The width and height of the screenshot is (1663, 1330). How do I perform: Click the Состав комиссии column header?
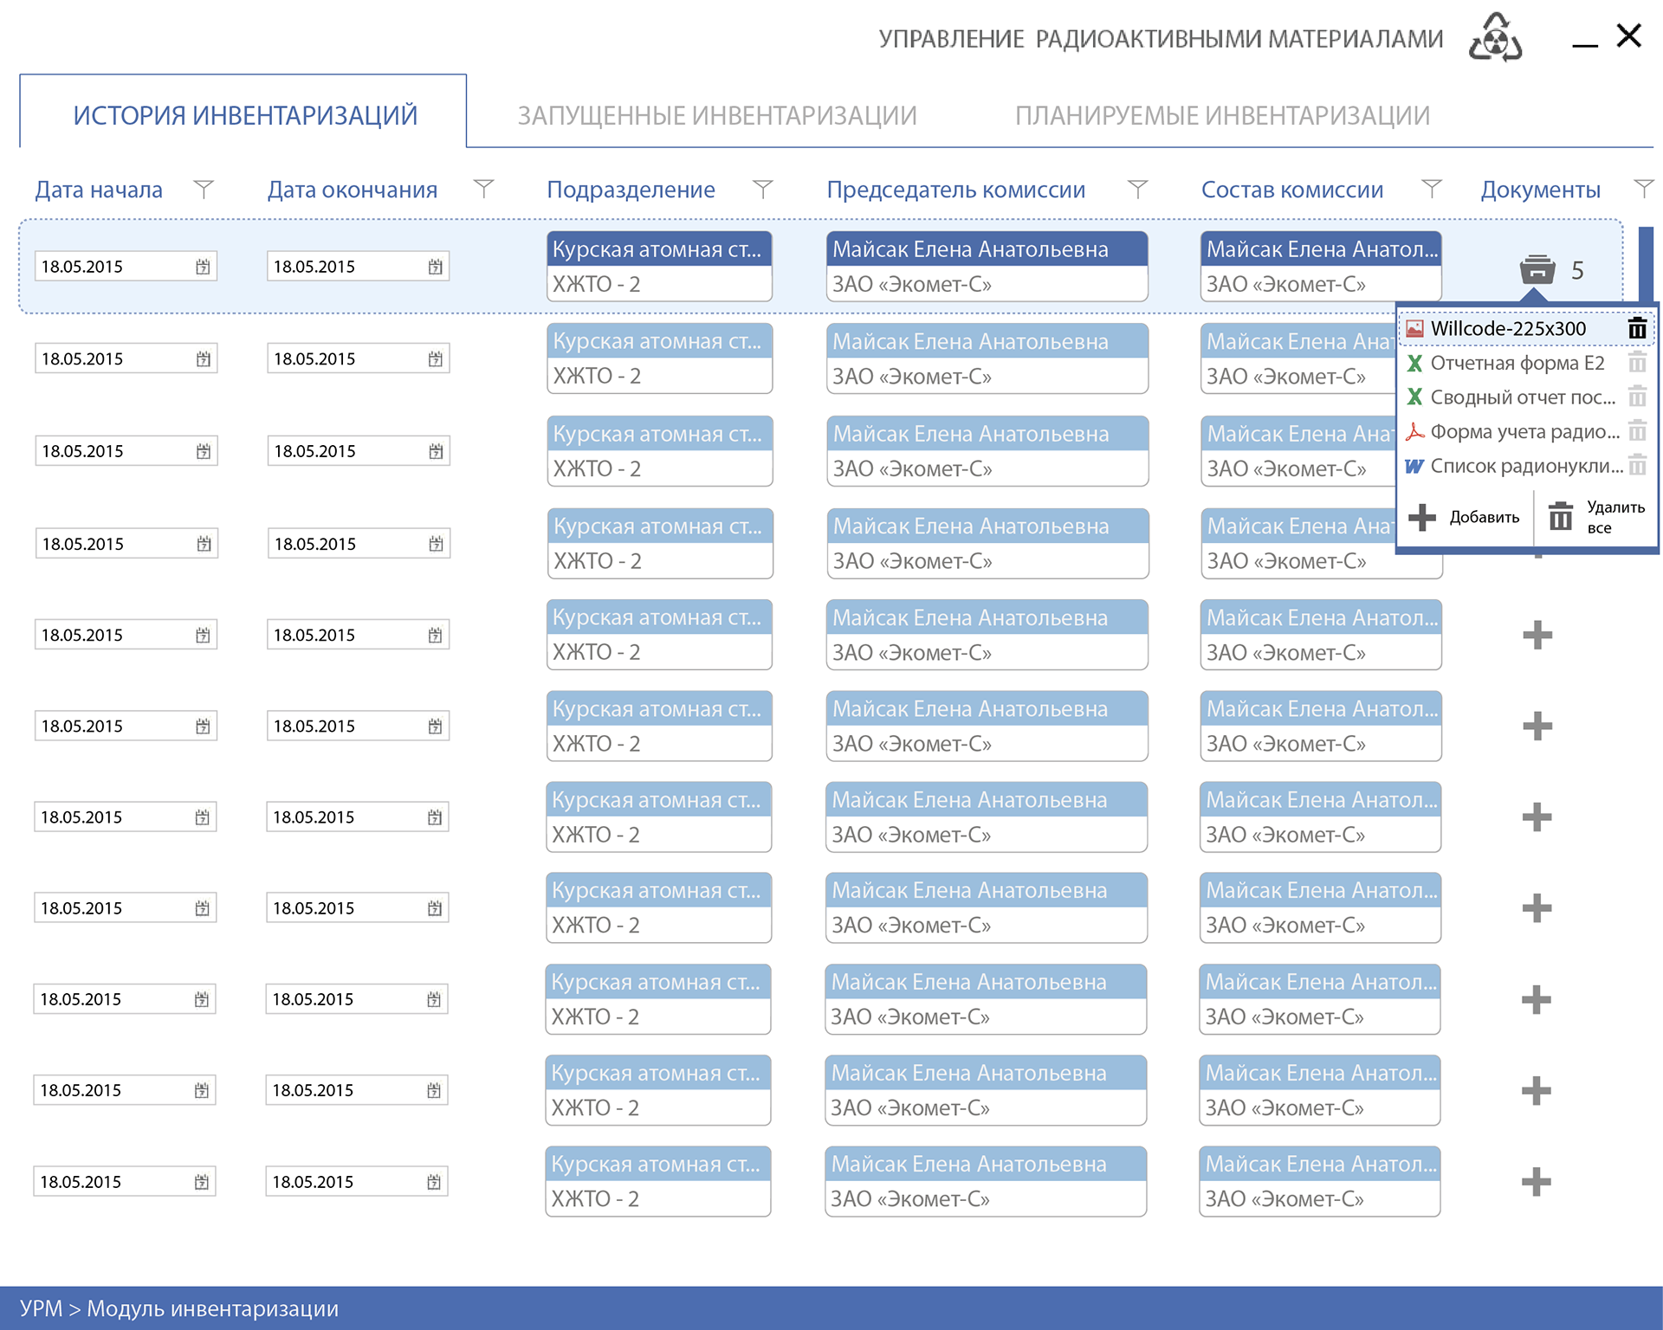coord(1291,190)
